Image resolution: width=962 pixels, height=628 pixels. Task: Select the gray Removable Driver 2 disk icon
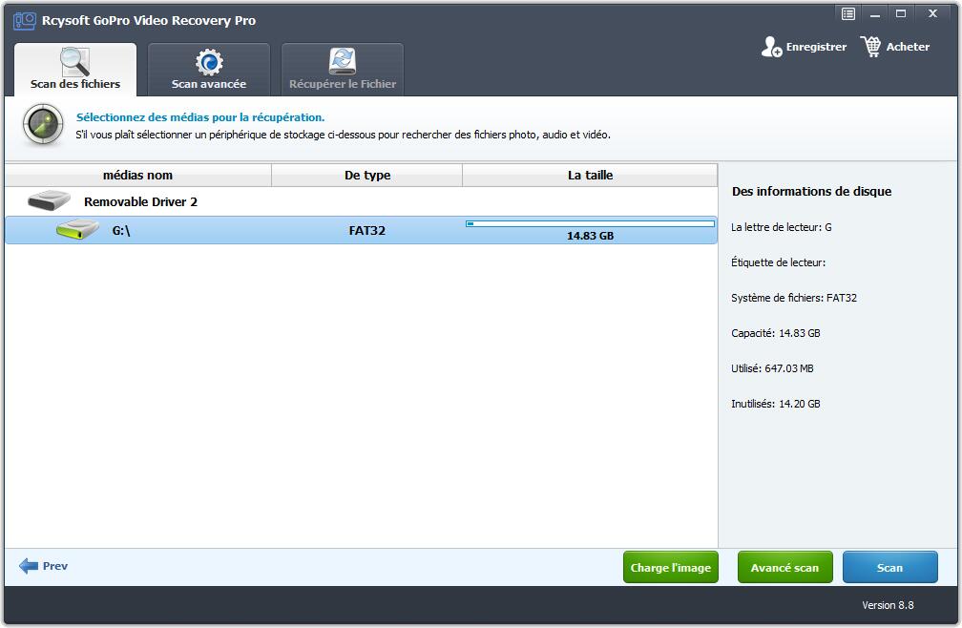tap(49, 201)
